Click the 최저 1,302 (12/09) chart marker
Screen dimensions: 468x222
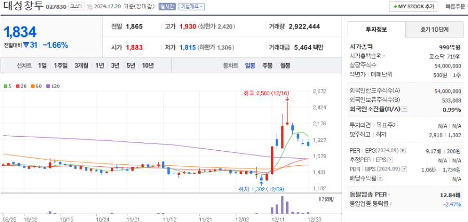[x=262, y=189]
